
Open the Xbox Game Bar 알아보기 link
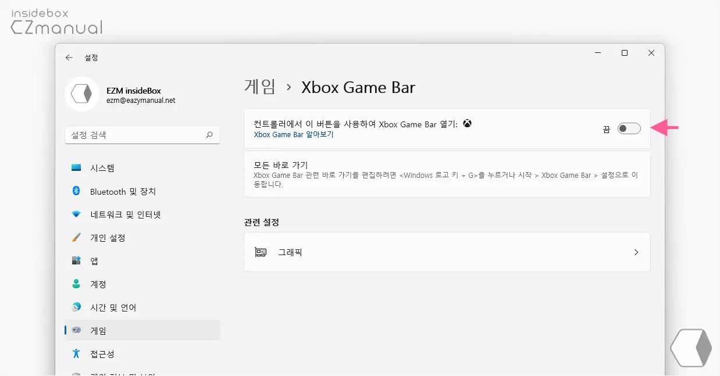[x=294, y=134]
